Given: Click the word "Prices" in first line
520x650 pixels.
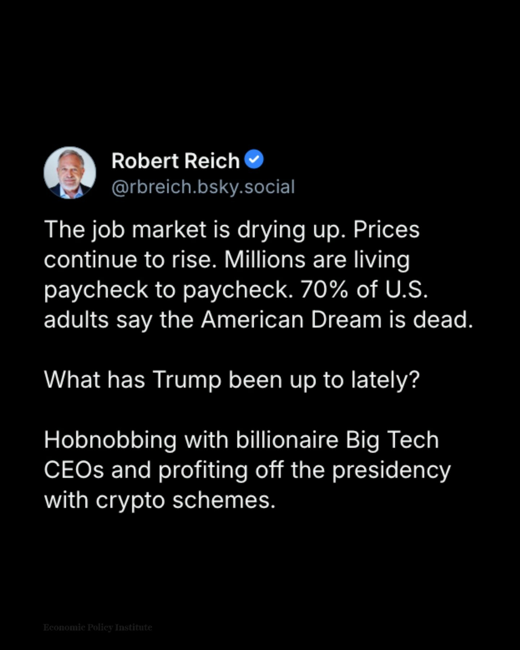Looking at the screenshot, I should click(x=386, y=230).
